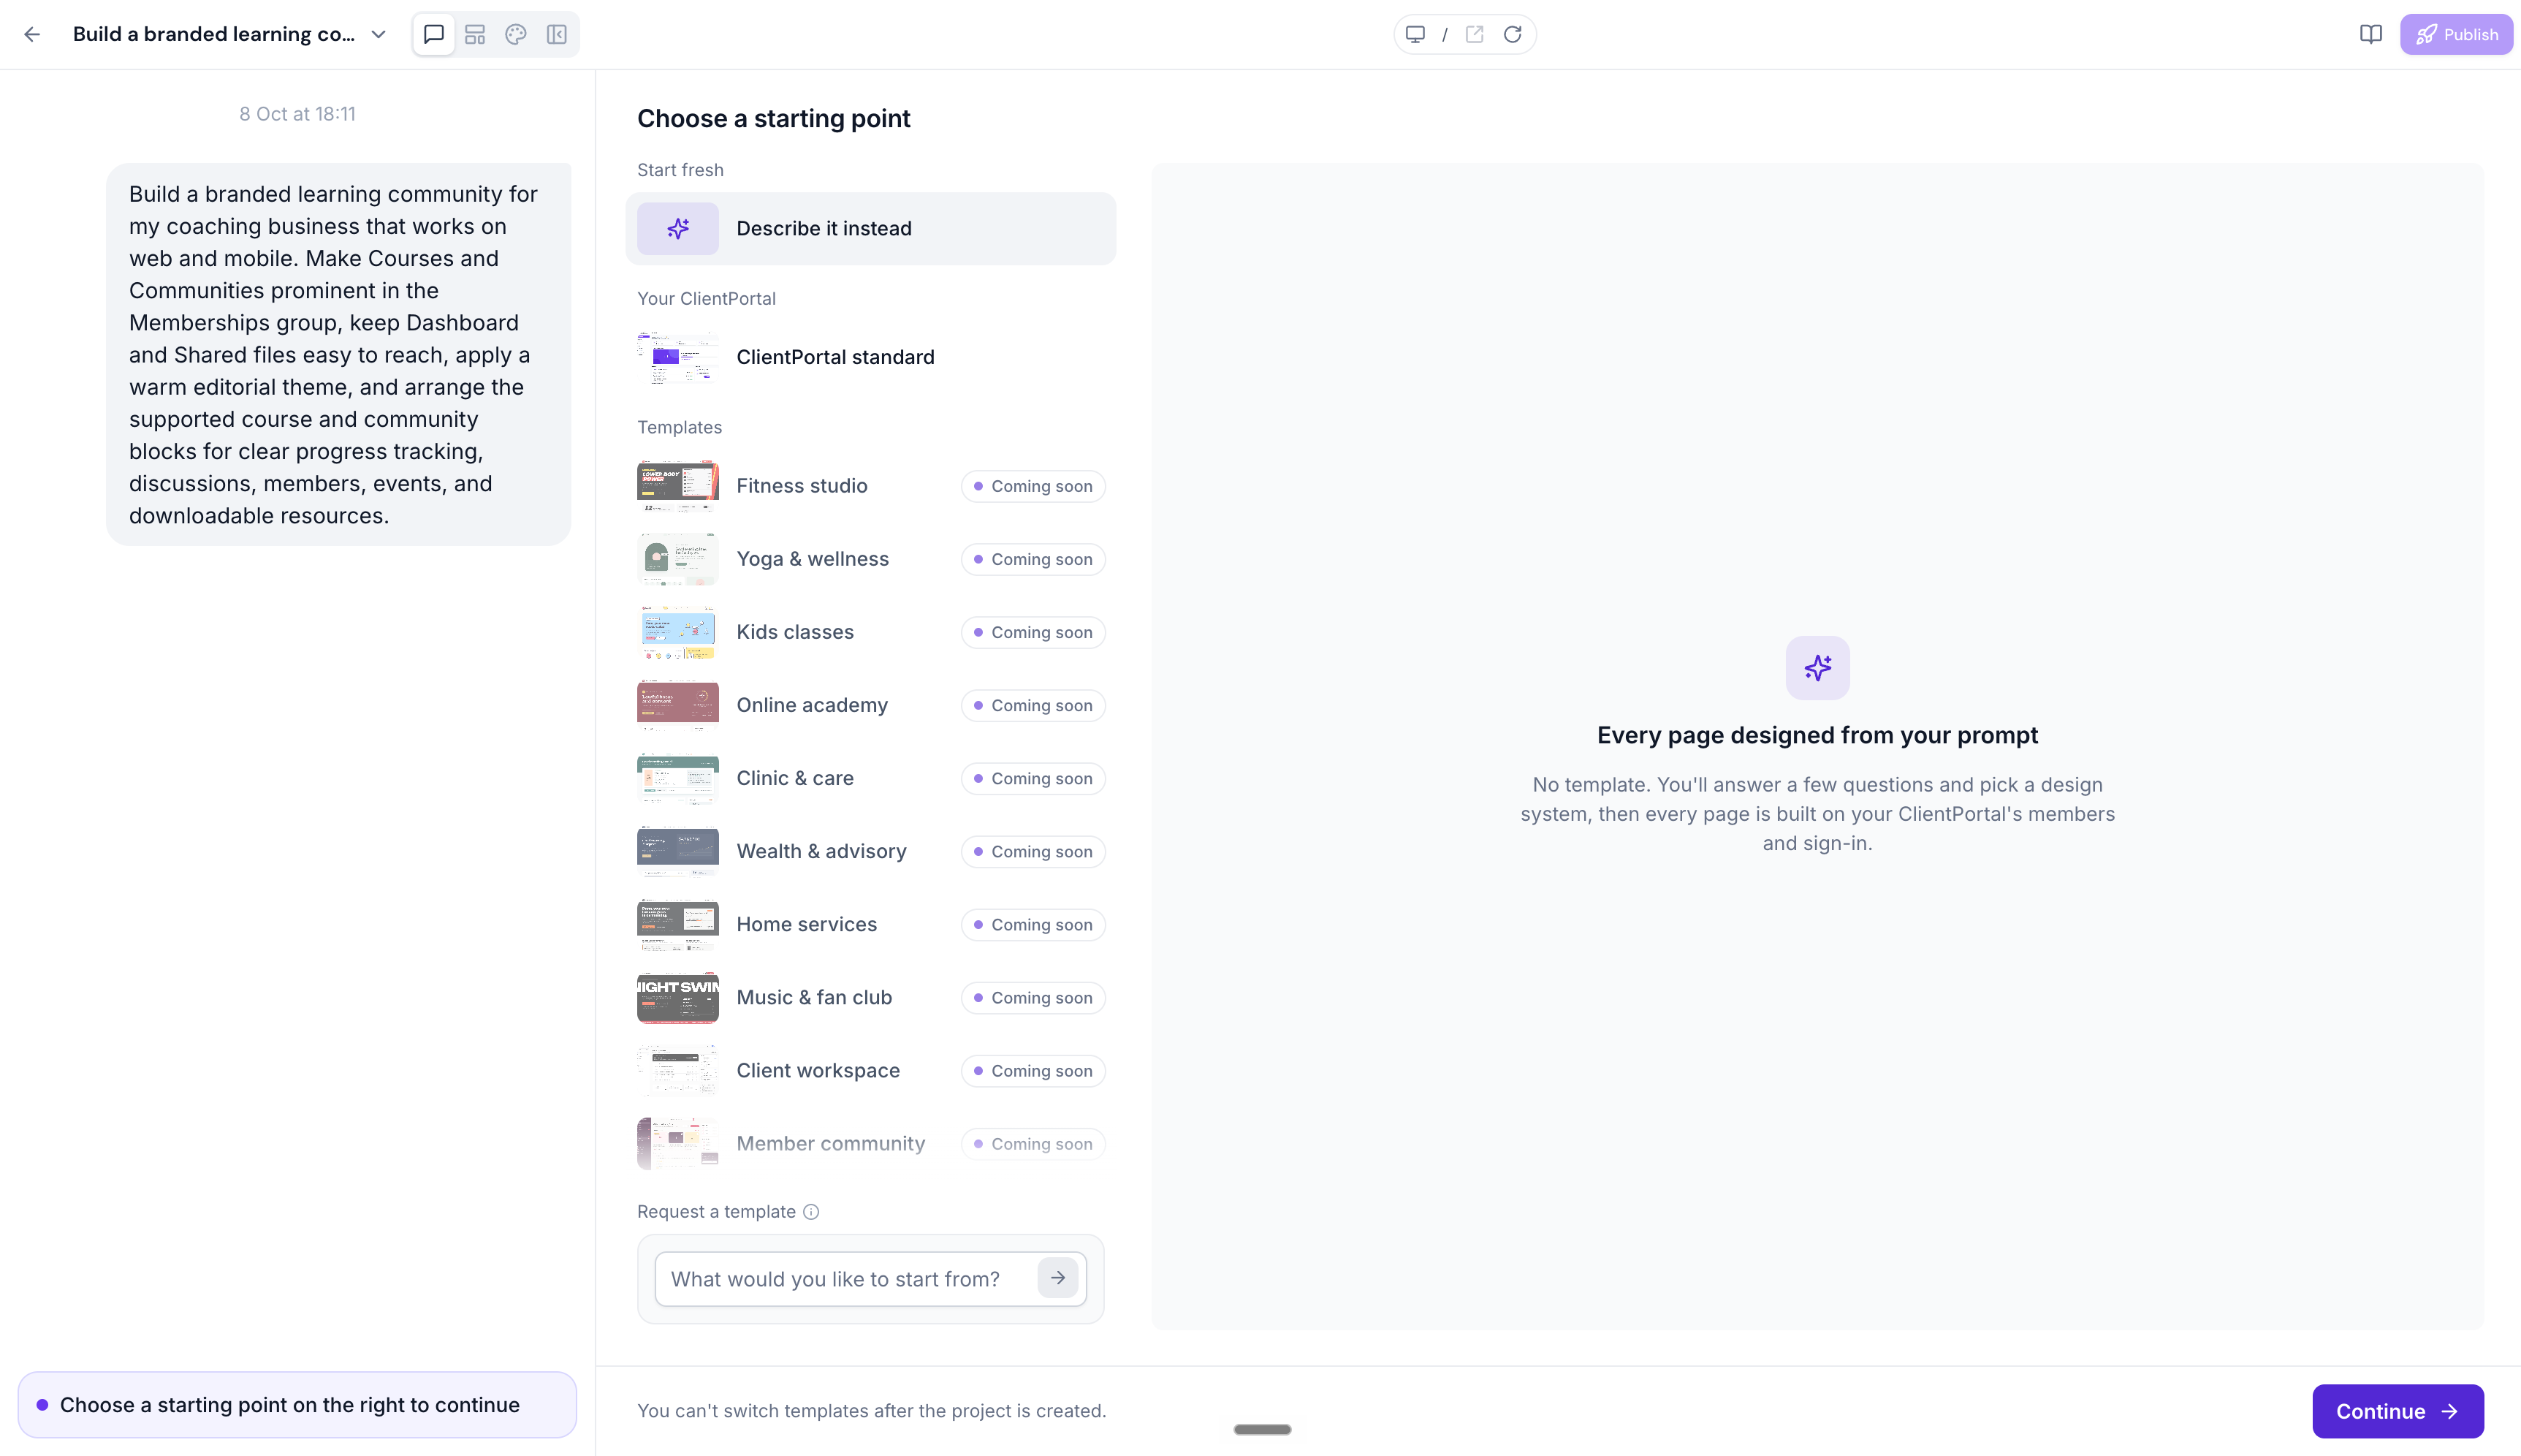Viewport: 2521px width, 1456px height.
Task: Click Coming soon badge for Wealth & advisory
Action: 1033,851
